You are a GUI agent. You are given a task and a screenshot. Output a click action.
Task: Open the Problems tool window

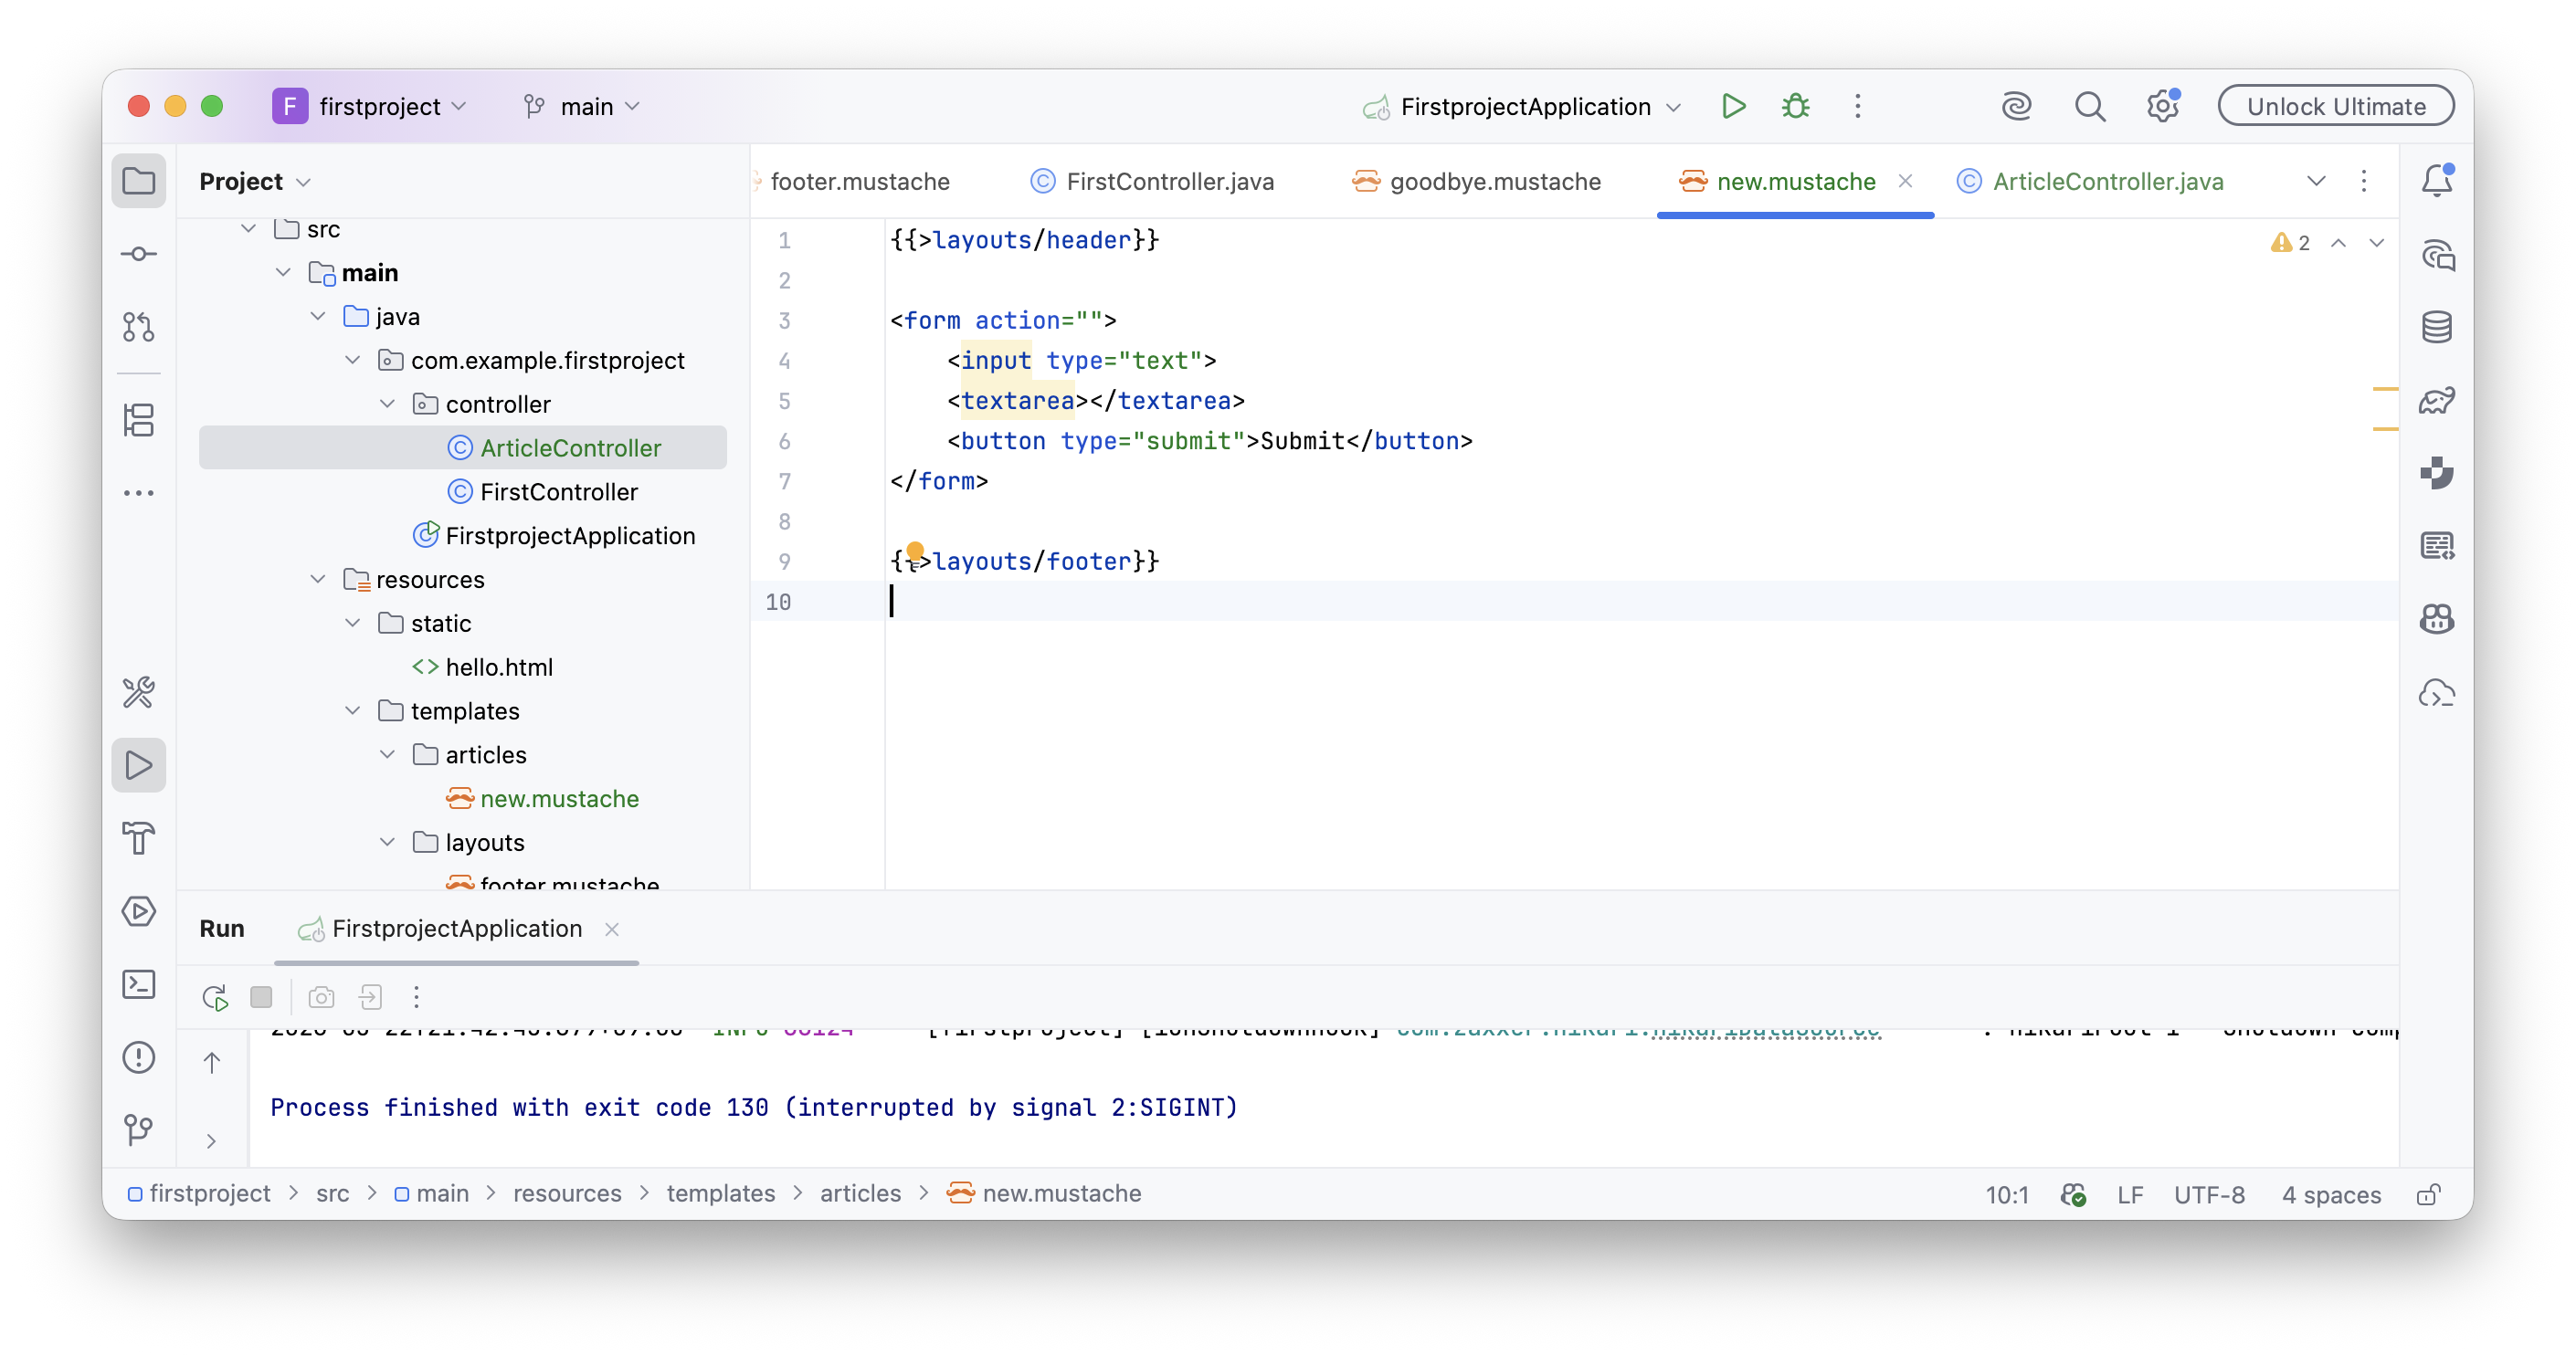click(139, 1057)
